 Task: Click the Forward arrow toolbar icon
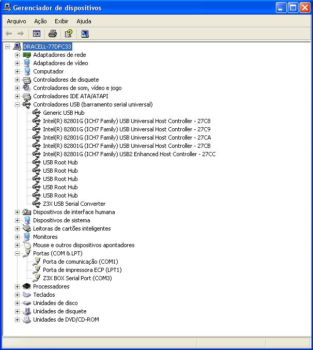pyautogui.click(x=21, y=34)
